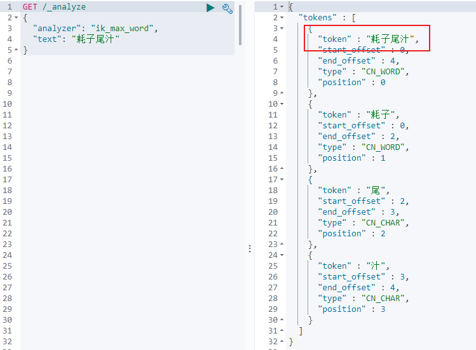Screen dimensions: 476x350
Task: Click "CN_CHAR" type on response line 21
Action: (x=383, y=223)
